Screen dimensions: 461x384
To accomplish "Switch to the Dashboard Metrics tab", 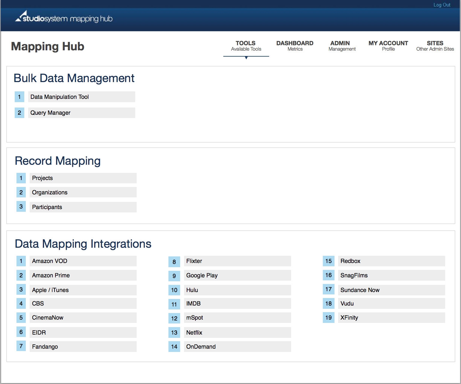I will coord(295,46).
